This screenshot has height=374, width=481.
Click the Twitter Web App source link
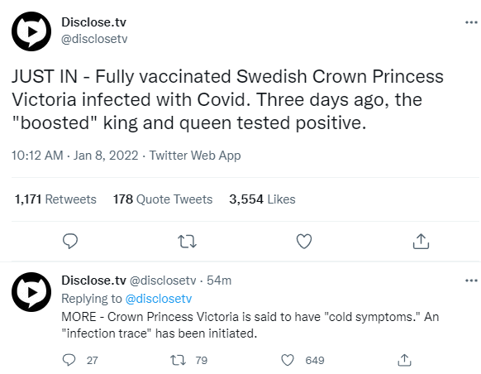(195, 156)
